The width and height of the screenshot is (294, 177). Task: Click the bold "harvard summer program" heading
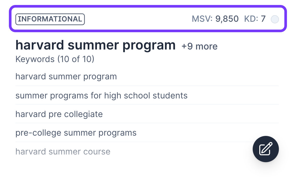(x=96, y=45)
